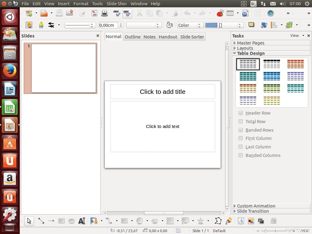Launch Firefox from the dock
This screenshot has height=234, width=312.
tap(10, 71)
